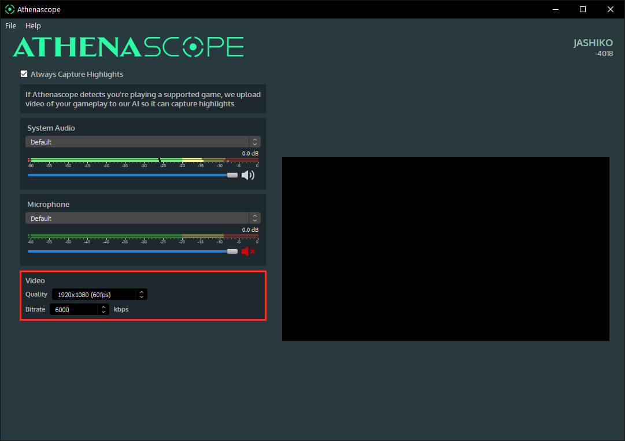Click the Bitrate input field
Image resolution: width=625 pixels, height=441 pixels.
(74, 310)
